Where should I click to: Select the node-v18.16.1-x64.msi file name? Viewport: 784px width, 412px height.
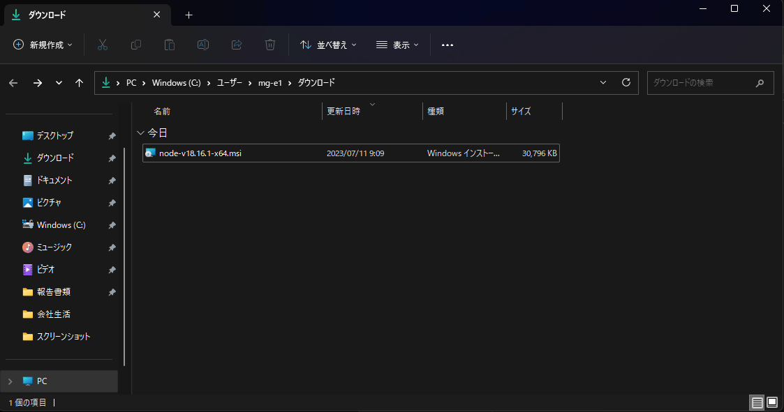click(x=200, y=153)
